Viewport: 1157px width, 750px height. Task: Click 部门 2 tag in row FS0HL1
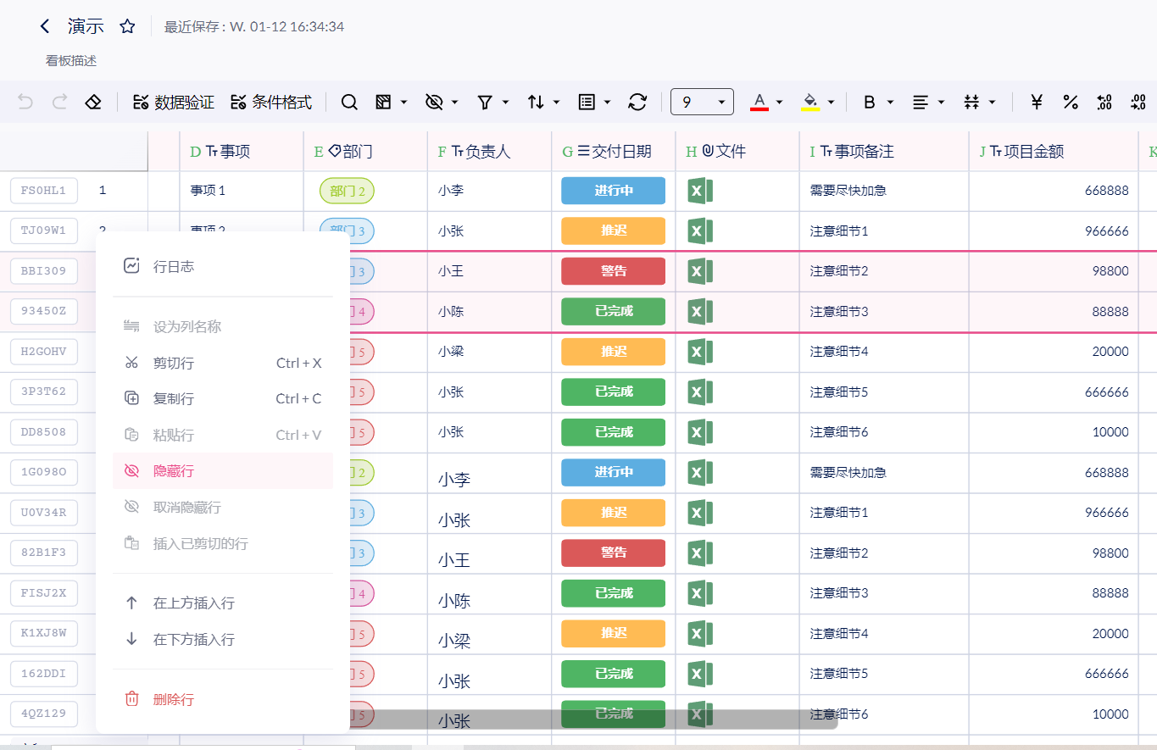(347, 191)
